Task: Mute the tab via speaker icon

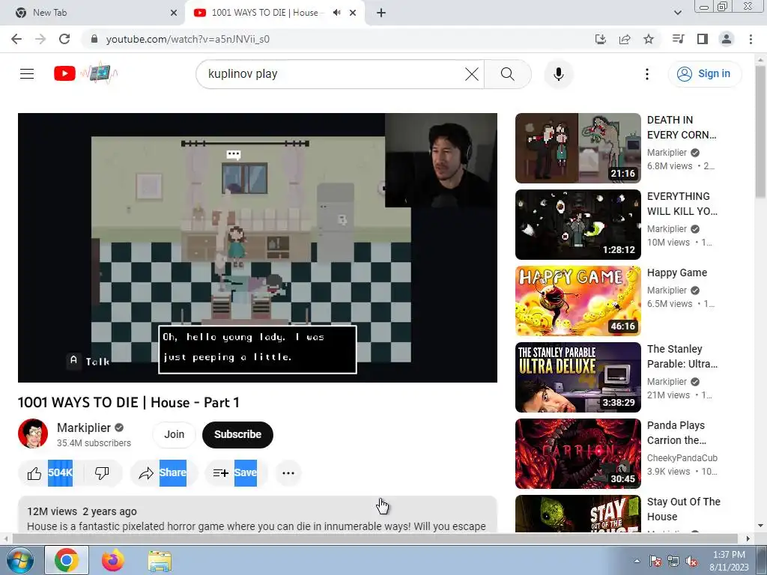Action: coord(336,13)
